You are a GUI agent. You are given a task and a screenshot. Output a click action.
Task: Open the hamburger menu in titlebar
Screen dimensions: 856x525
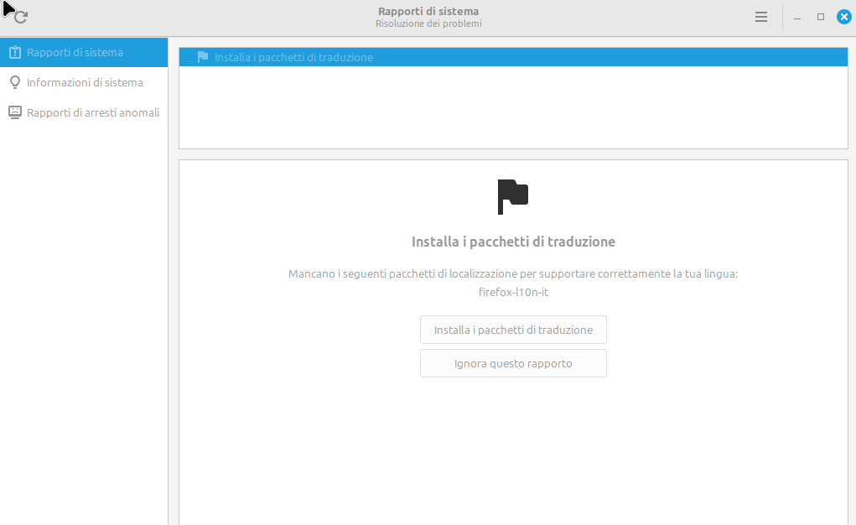point(761,17)
